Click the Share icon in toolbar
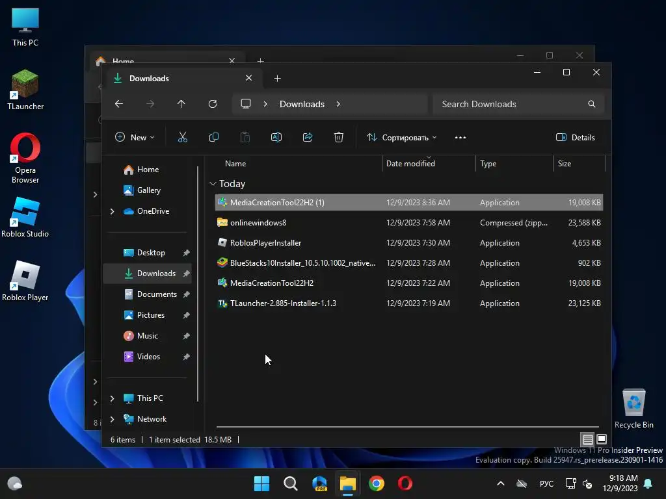Viewport: 666px width, 499px height. (x=308, y=137)
